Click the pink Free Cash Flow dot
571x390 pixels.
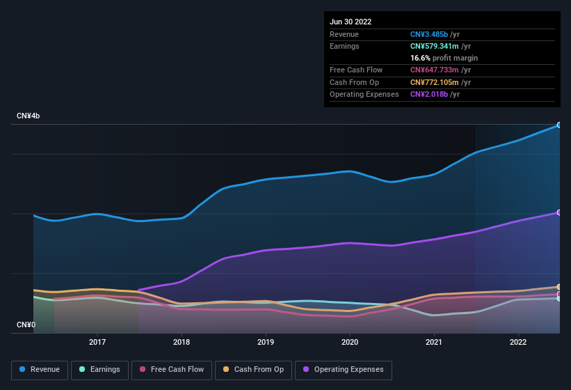tap(143, 370)
